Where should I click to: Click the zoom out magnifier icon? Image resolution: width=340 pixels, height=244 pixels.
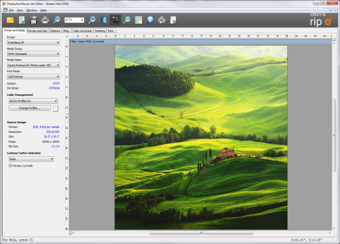coord(57,20)
